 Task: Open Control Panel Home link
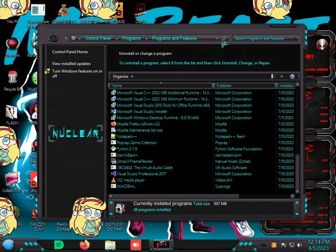(70, 52)
